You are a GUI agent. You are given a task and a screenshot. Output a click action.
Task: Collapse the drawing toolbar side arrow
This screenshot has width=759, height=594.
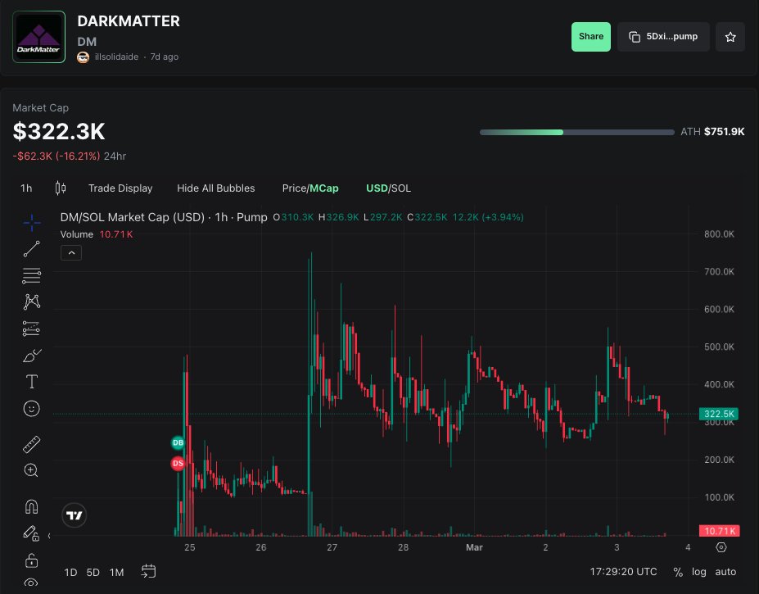pos(49,536)
